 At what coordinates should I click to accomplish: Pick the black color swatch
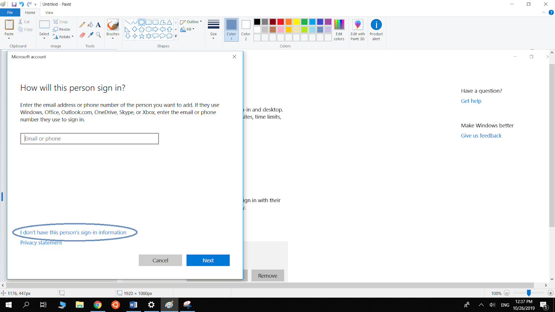pyautogui.click(x=257, y=22)
